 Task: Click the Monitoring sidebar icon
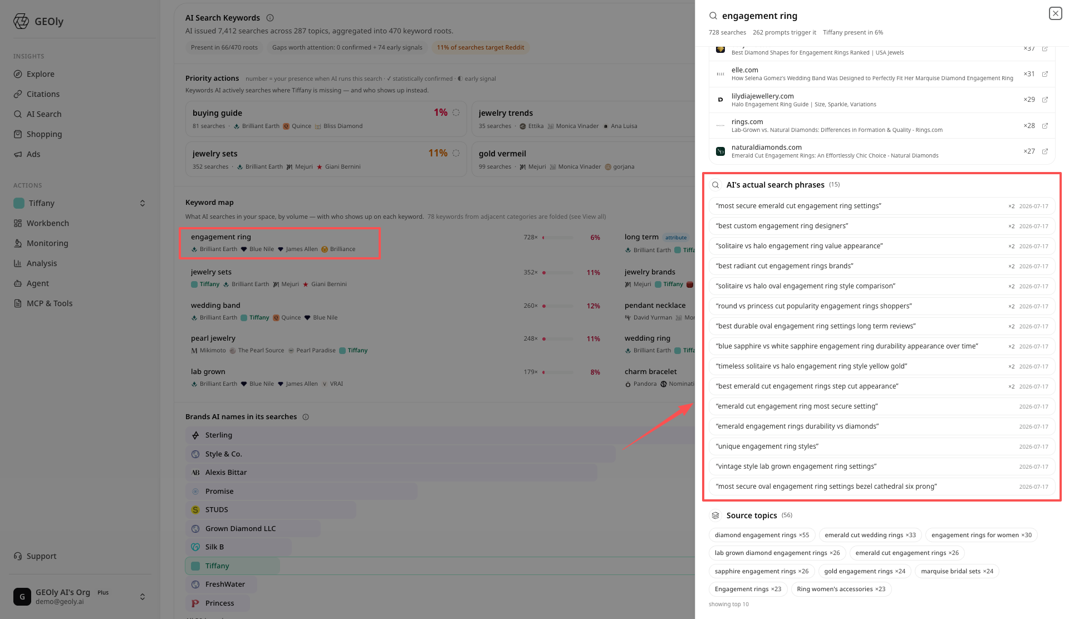[x=18, y=243]
